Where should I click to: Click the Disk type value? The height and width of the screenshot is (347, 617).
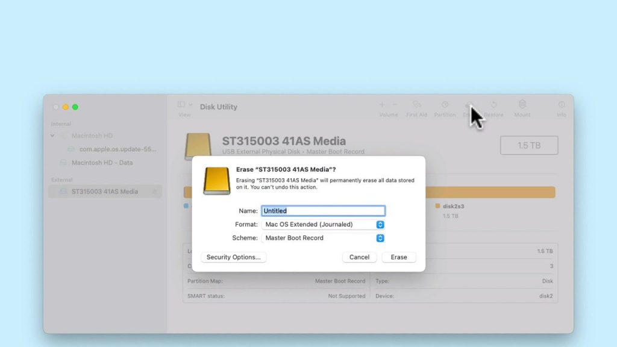click(x=547, y=281)
